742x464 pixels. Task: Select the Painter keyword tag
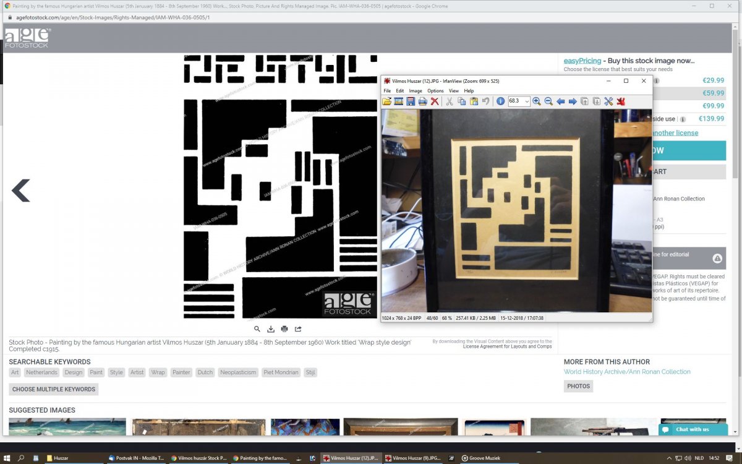tap(182, 372)
